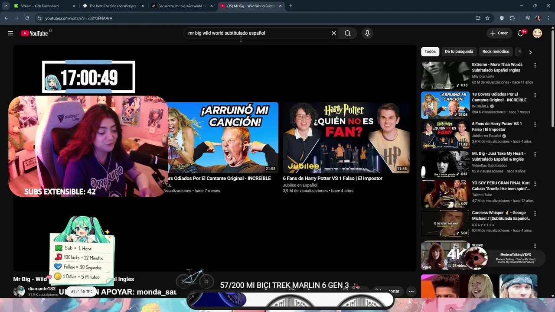This screenshot has height=312, width=555.
Task: Start voice search with microphone icon
Action: coord(367,33)
